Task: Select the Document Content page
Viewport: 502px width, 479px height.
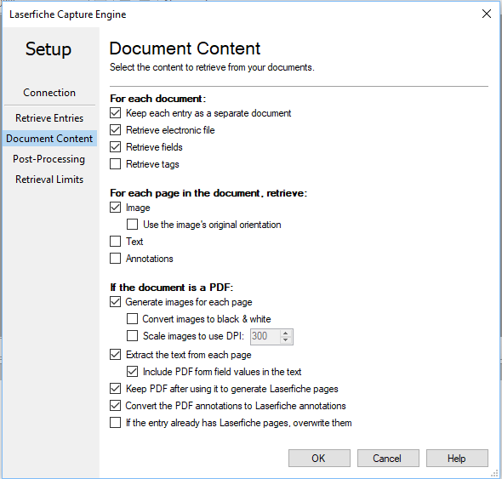Action: 49,139
